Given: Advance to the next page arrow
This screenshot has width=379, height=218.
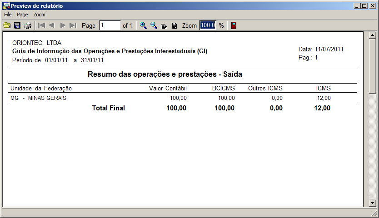Looking at the screenshot, I should (x=63, y=25).
